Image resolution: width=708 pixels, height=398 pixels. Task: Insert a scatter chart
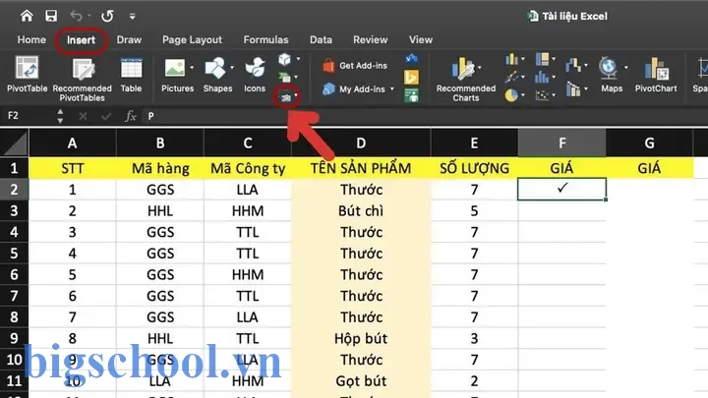tap(542, 95)
